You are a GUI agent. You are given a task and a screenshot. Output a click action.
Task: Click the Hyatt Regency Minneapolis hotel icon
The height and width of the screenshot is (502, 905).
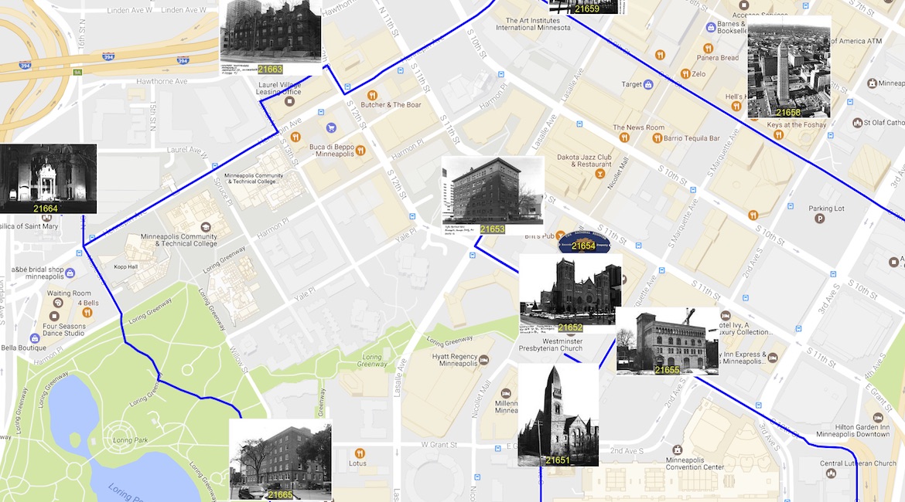pyautogui.click(x=483, y=361)
